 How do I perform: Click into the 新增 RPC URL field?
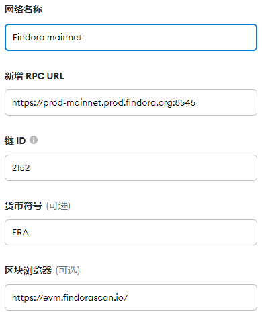(131, 102)
